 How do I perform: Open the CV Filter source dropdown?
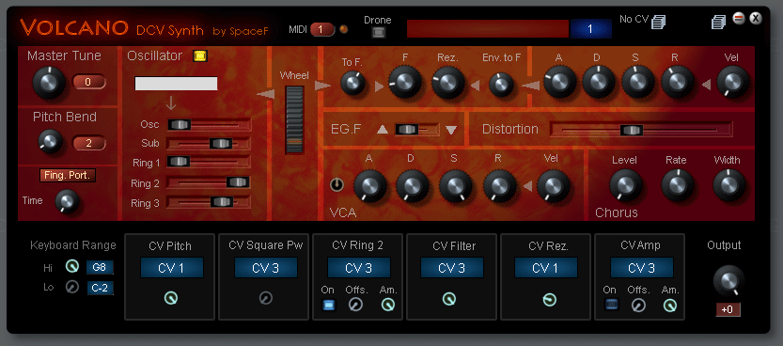(452, 268)
